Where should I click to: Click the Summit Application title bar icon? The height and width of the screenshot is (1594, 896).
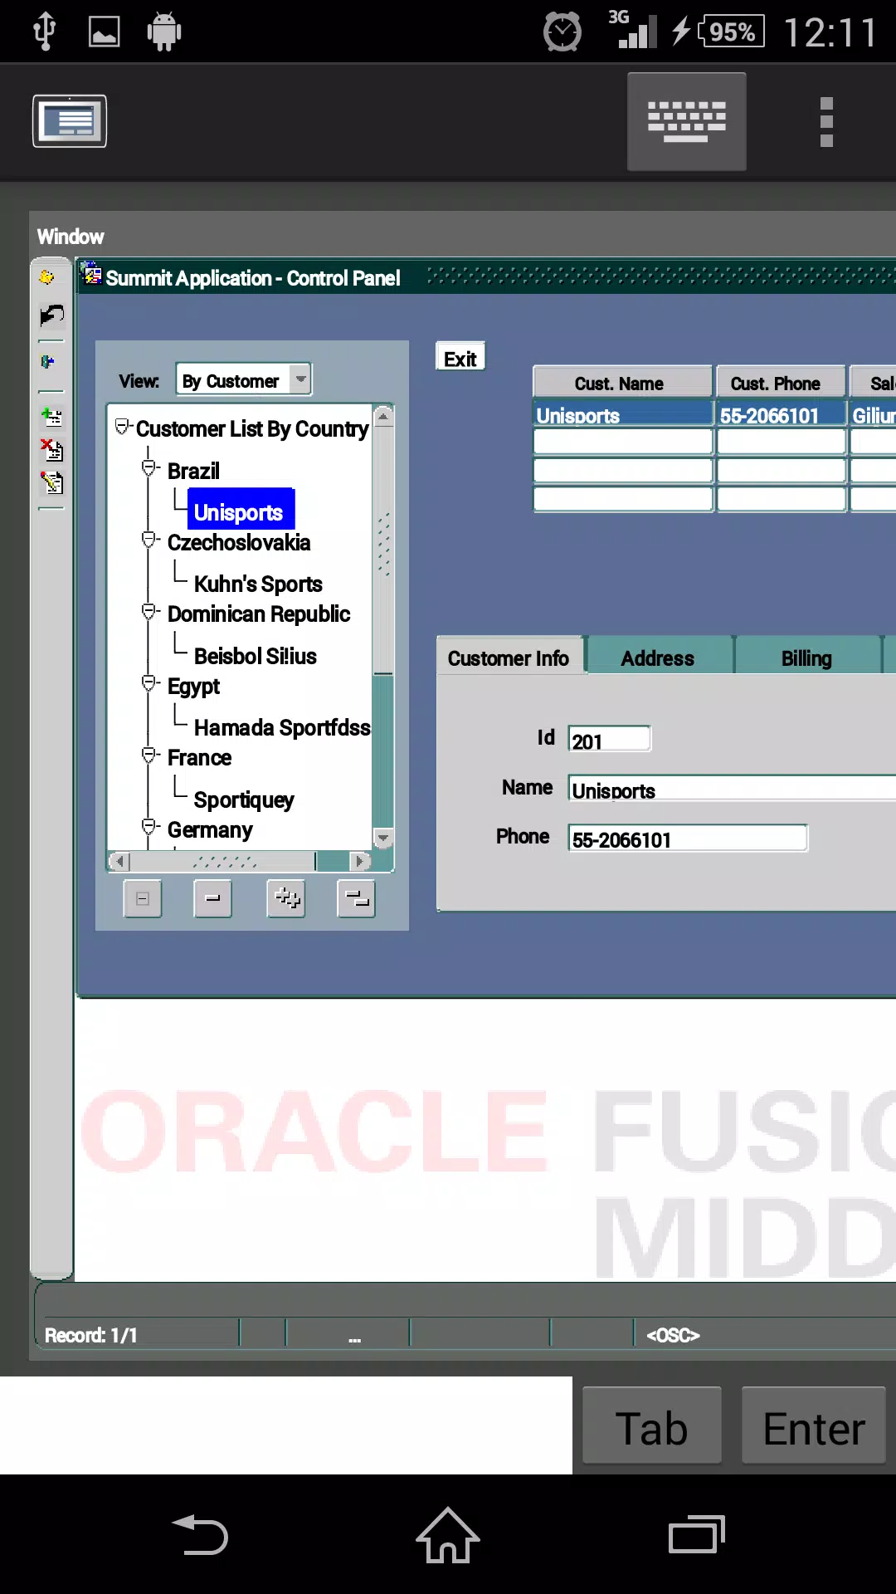91,276
